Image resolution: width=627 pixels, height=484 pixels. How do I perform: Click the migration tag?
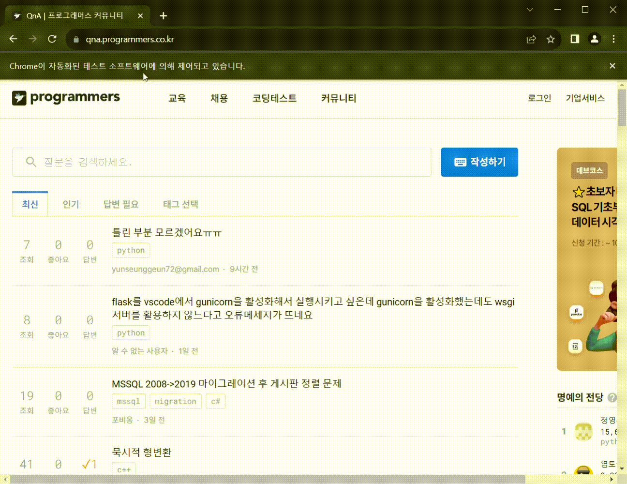point(175,402)
